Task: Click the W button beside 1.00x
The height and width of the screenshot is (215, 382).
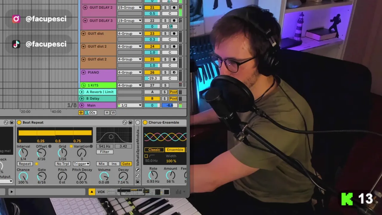Action: pyautogui.click(x=113, y=113)
